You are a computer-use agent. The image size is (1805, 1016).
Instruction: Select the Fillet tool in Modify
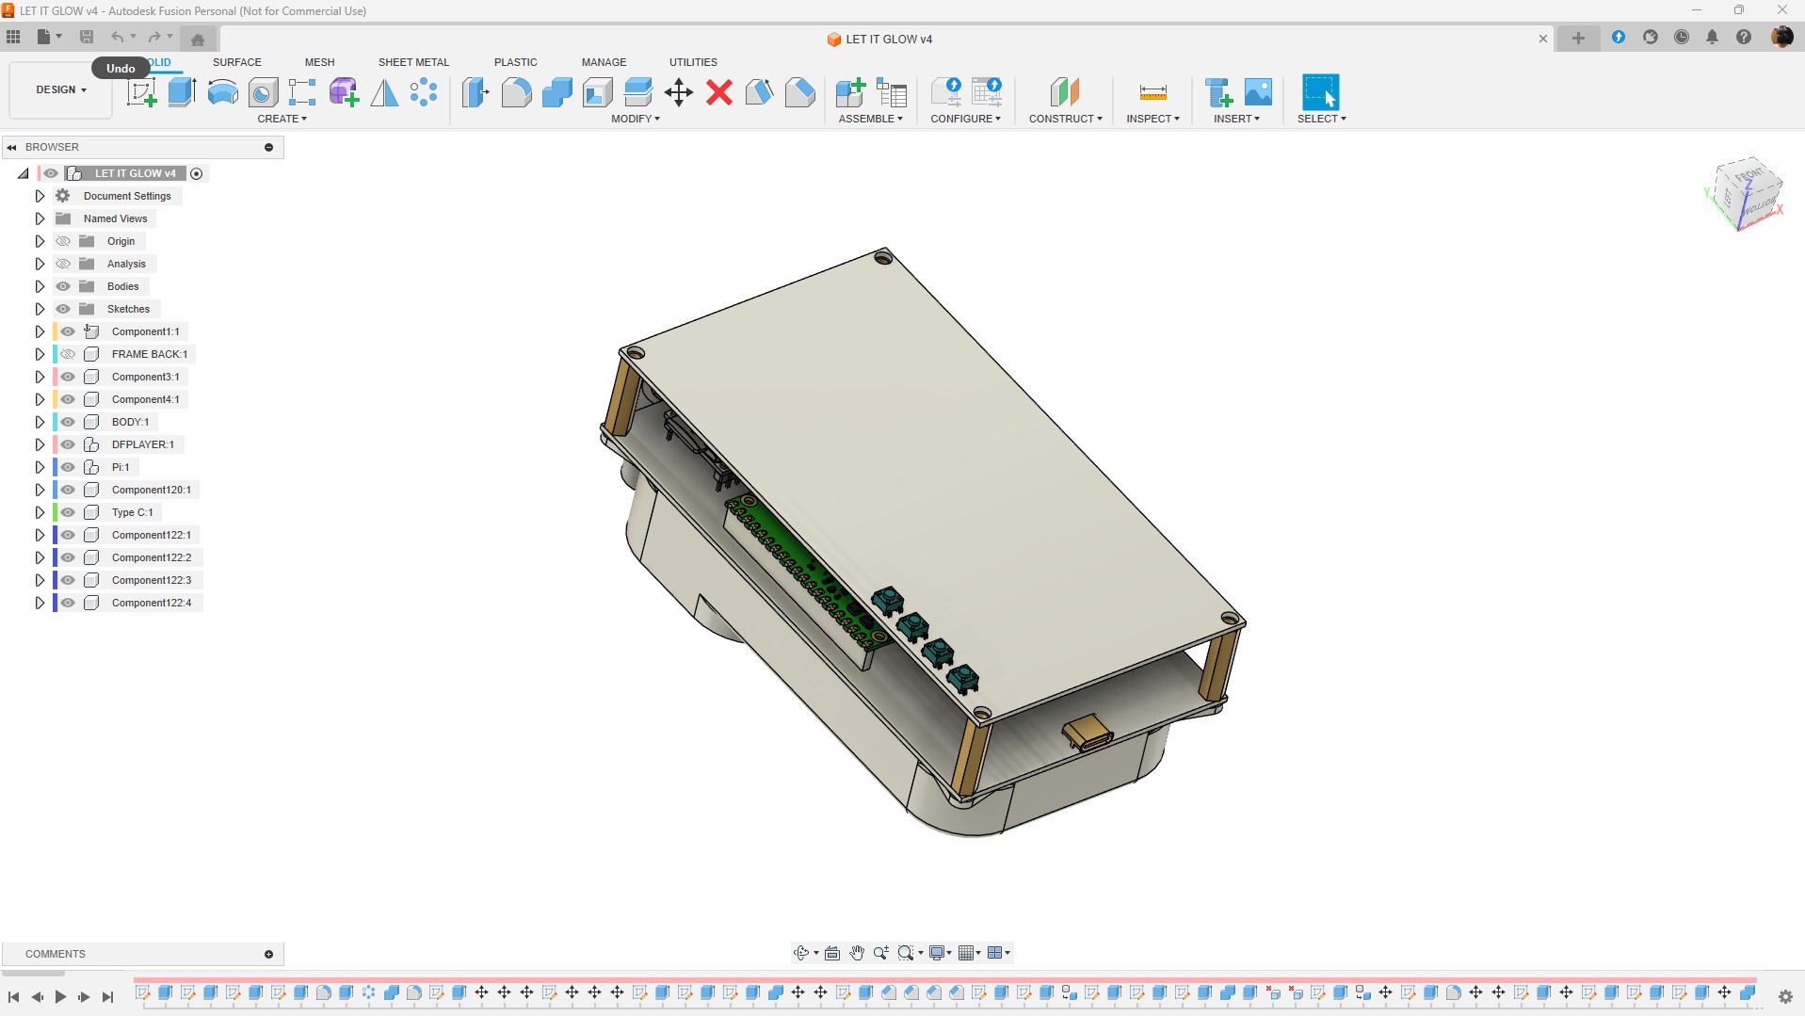[516, 92]
